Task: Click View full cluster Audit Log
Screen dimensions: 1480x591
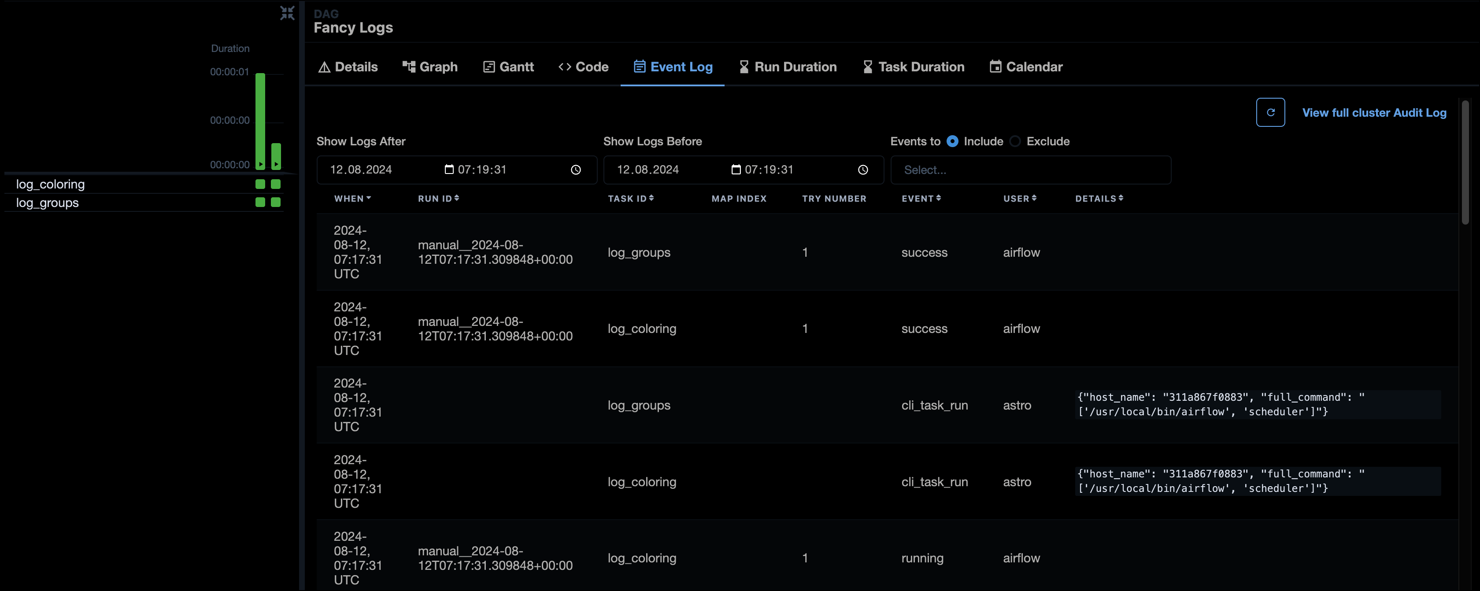Action: [x=1374, y=113]
